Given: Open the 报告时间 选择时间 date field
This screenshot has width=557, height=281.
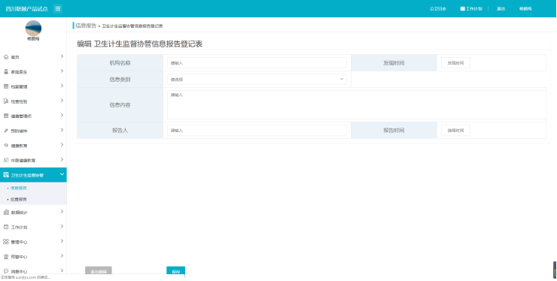Looking at the screenshot, I should [x=455, y=130].
